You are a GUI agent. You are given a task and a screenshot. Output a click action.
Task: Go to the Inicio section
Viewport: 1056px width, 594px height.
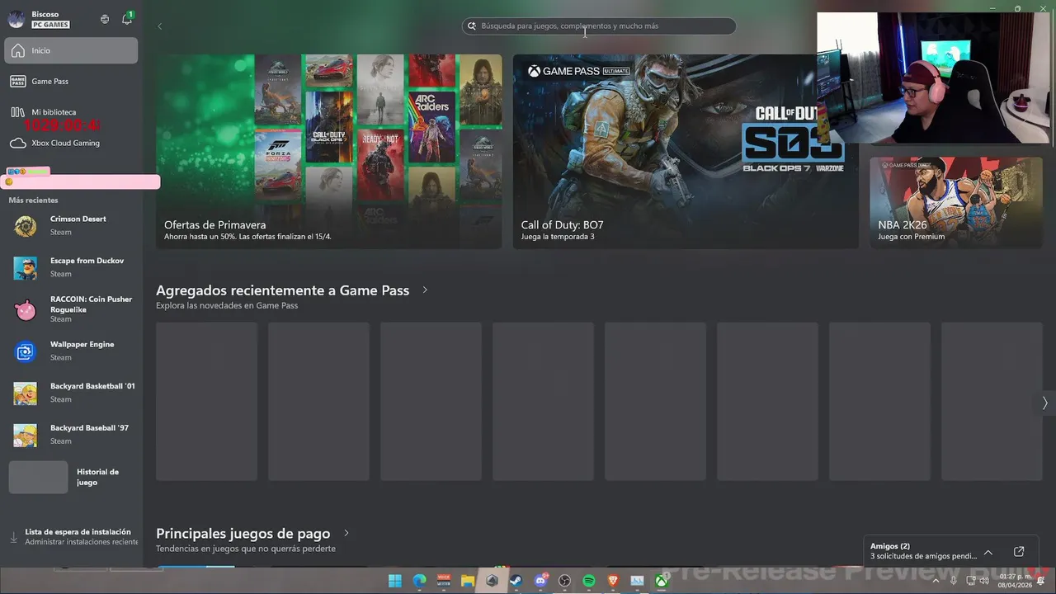tap(71, 50)
